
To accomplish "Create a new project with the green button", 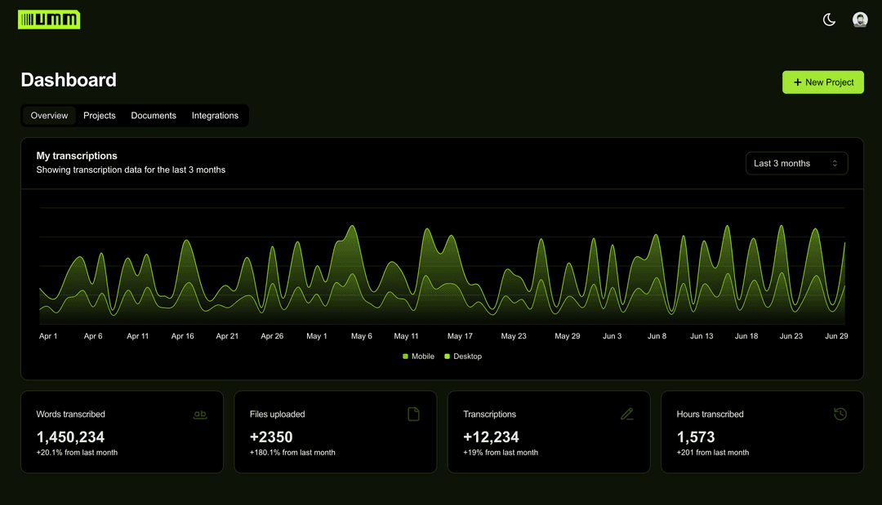I will pos(822,82).
